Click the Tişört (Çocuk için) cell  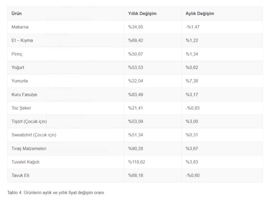(28, 122)
